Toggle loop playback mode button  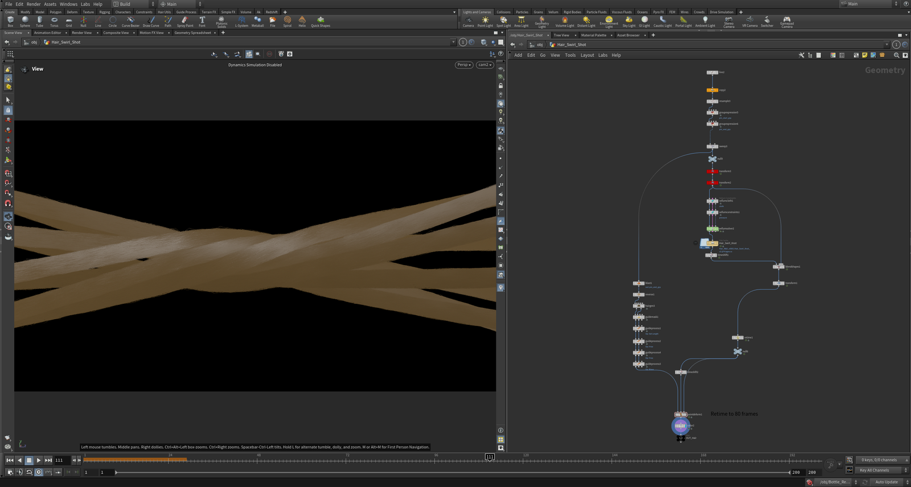click(29, 472)
